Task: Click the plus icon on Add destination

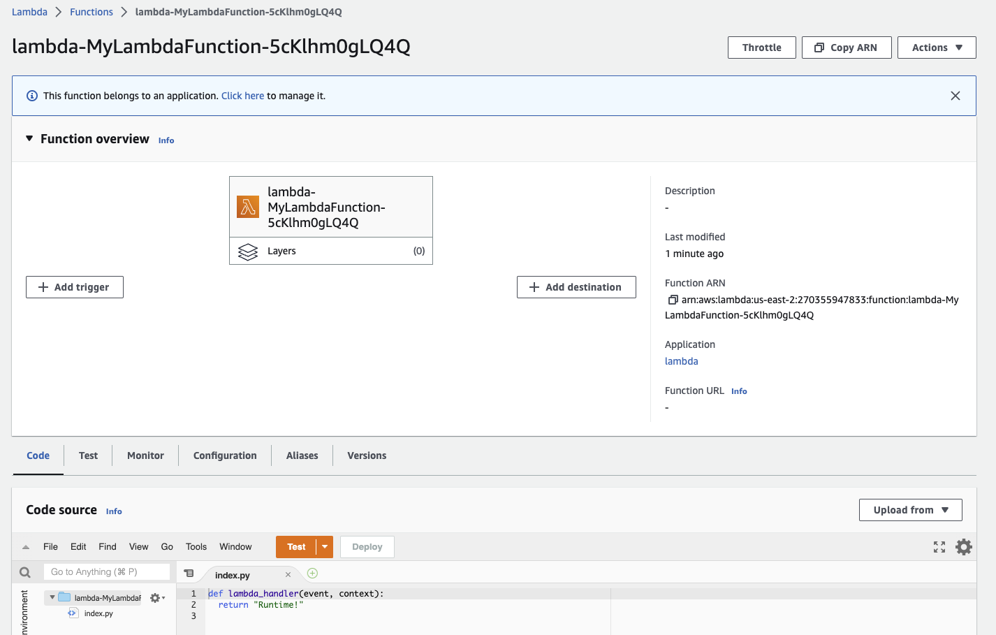Action: coord(534,287)
